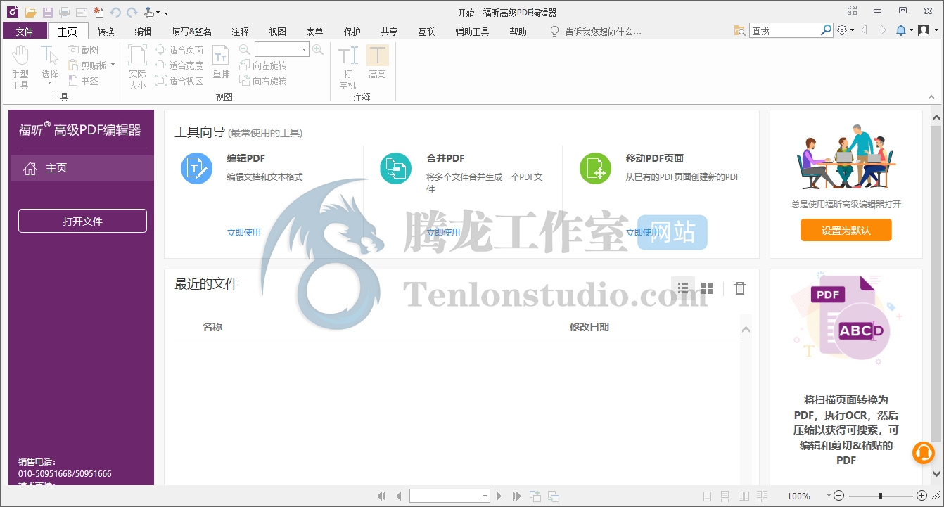Switch to the Fill & Sign (填写&签名) tab
Image resolution: width=944 pixels, height=507 pixels.
192,32
